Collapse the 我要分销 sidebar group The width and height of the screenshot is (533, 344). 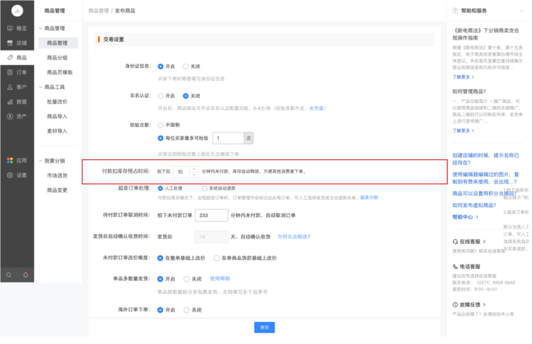point(40,161)
